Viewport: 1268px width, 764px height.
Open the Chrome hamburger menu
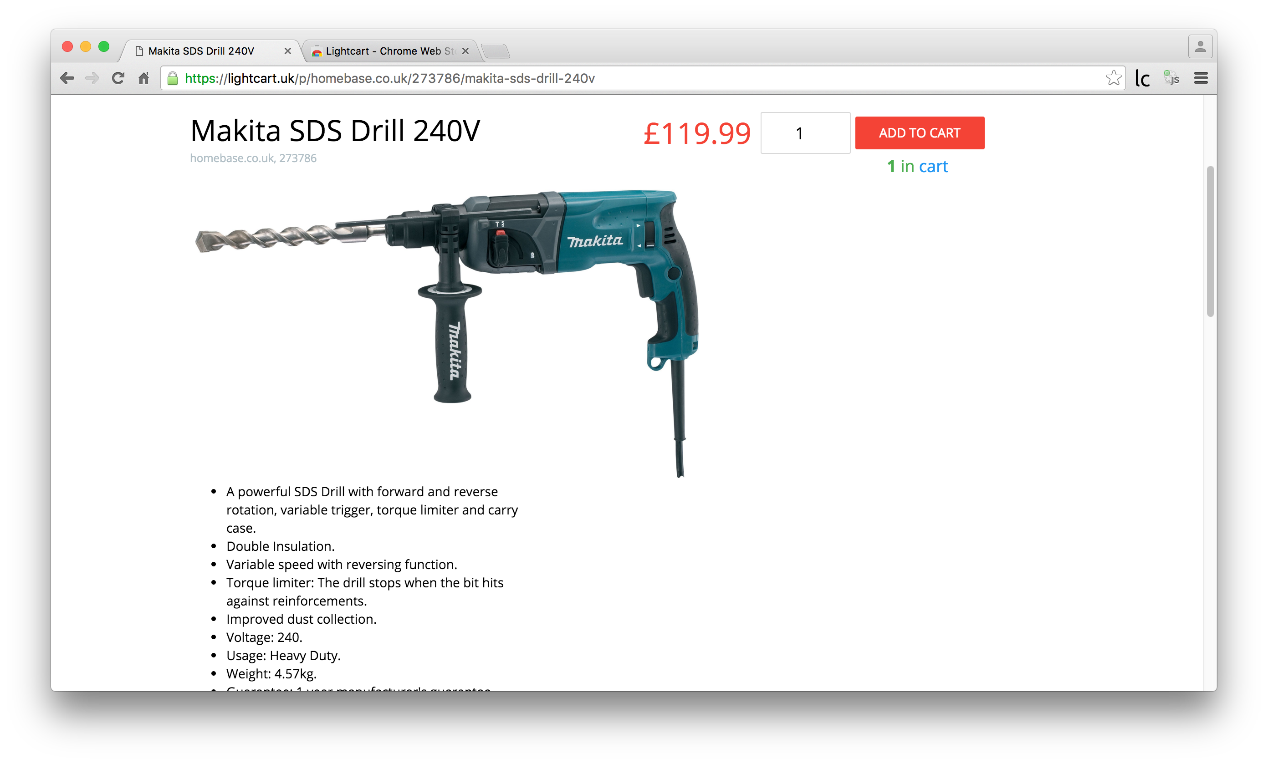pos(1201,78)
